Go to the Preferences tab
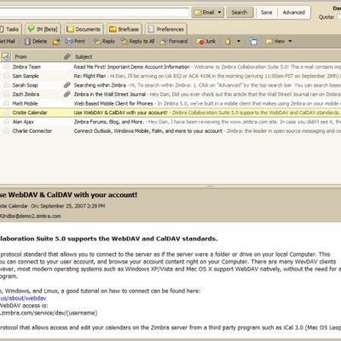 point(166,29)
